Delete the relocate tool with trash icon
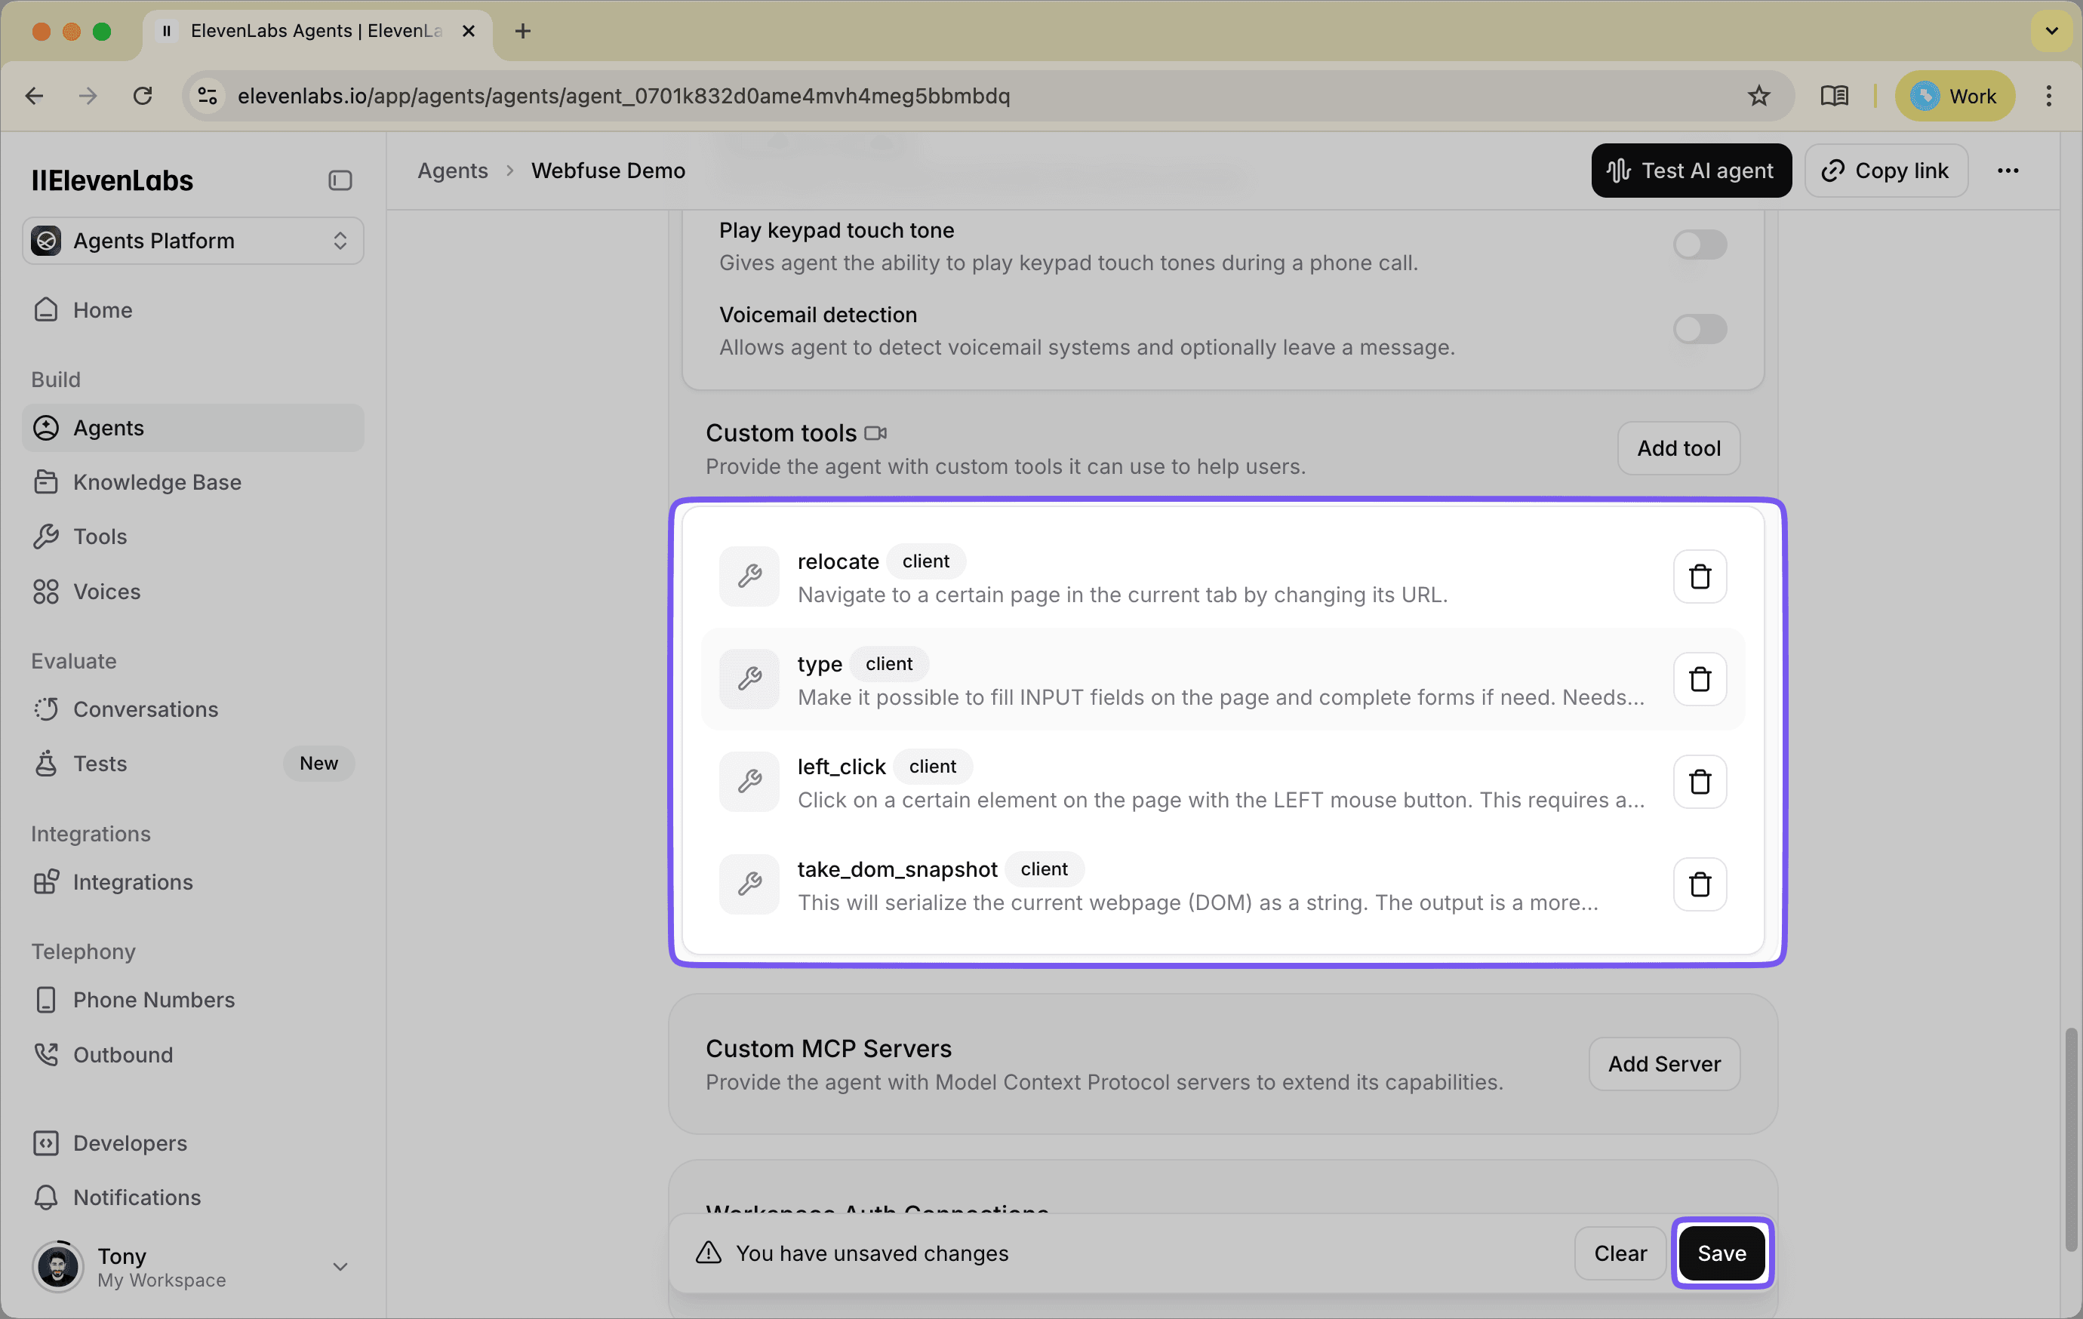The image size is (2083, 1319). pyautogui.click(x=1699, y=577)
